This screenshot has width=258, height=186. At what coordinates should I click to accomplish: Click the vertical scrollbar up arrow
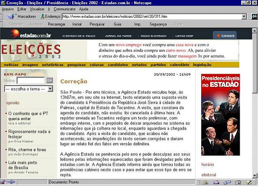254,31
